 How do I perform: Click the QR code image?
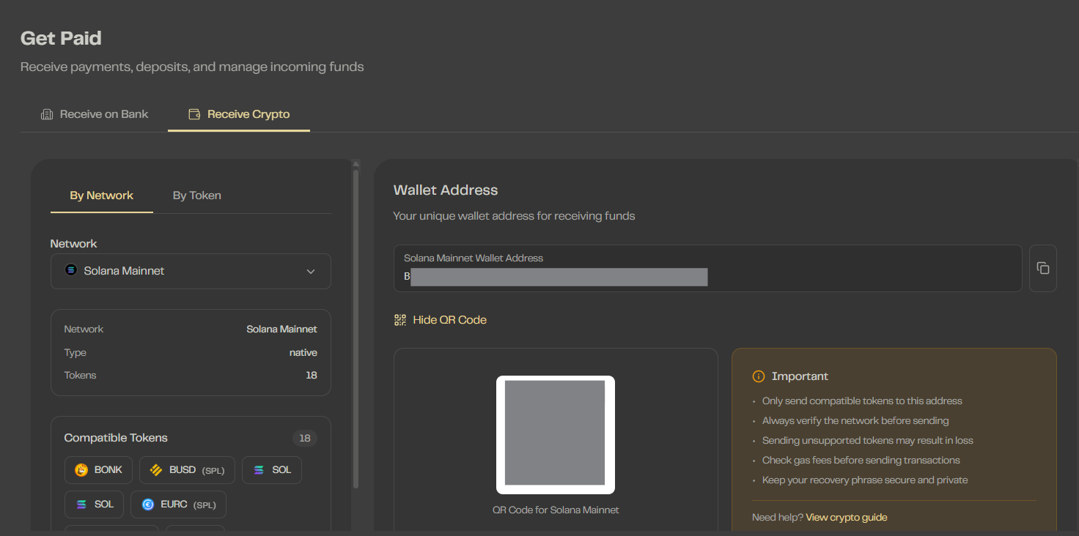pyautogui.click(x=556, y=435)
